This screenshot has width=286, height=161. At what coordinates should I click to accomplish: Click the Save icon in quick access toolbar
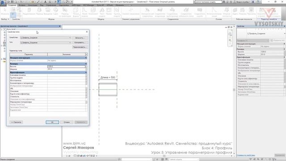[12, 2]
